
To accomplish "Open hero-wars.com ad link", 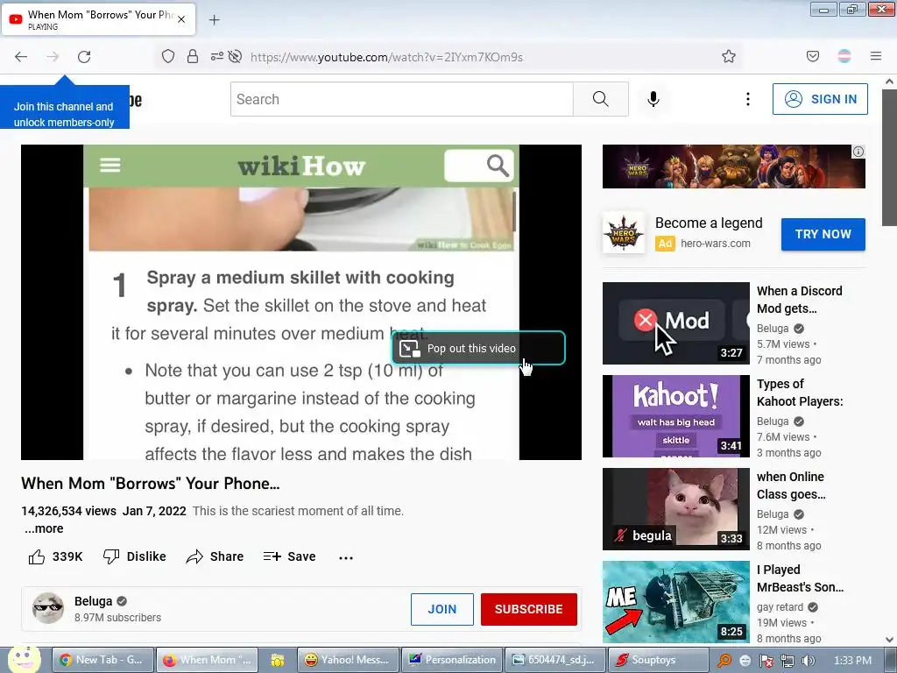I will [715, 244].
